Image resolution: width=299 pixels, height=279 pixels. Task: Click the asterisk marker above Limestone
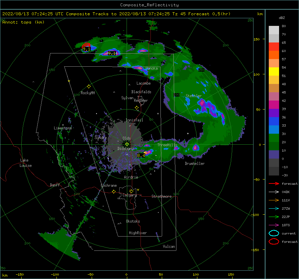[63, 125]
